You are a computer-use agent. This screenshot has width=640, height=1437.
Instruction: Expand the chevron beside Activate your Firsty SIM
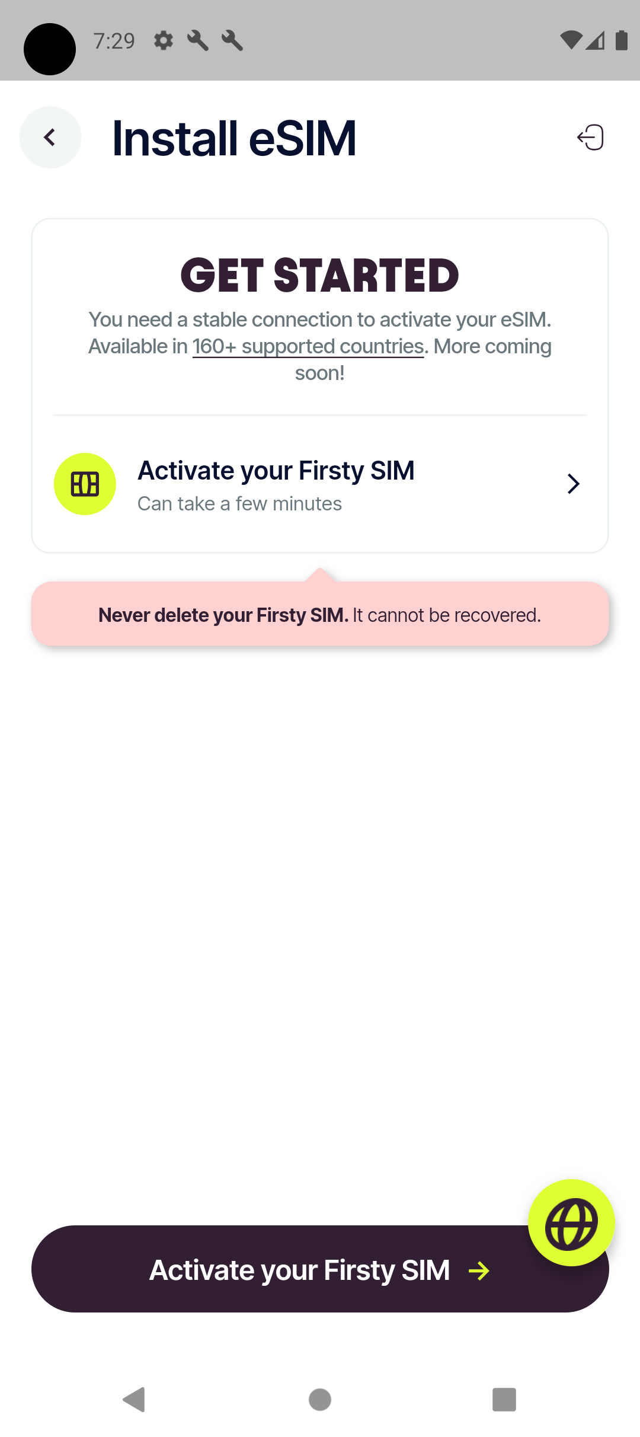(x=573, y=484)
